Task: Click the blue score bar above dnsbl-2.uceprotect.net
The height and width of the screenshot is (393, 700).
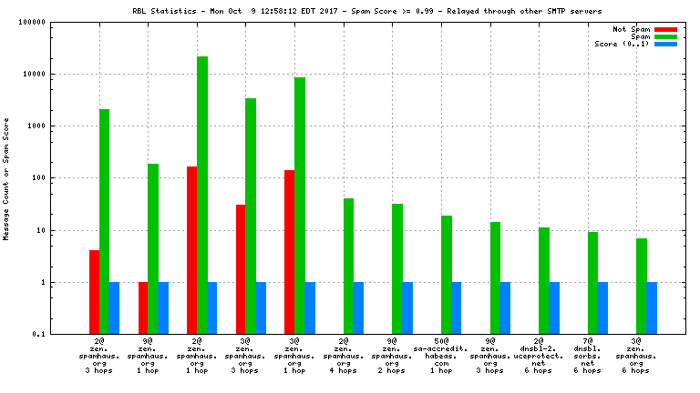Action: [554, 308]
